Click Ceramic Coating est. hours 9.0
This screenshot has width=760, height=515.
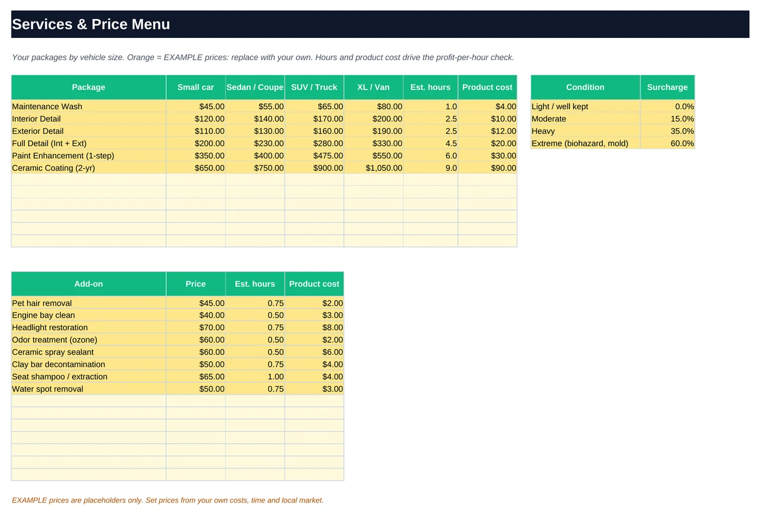[430, 168]
